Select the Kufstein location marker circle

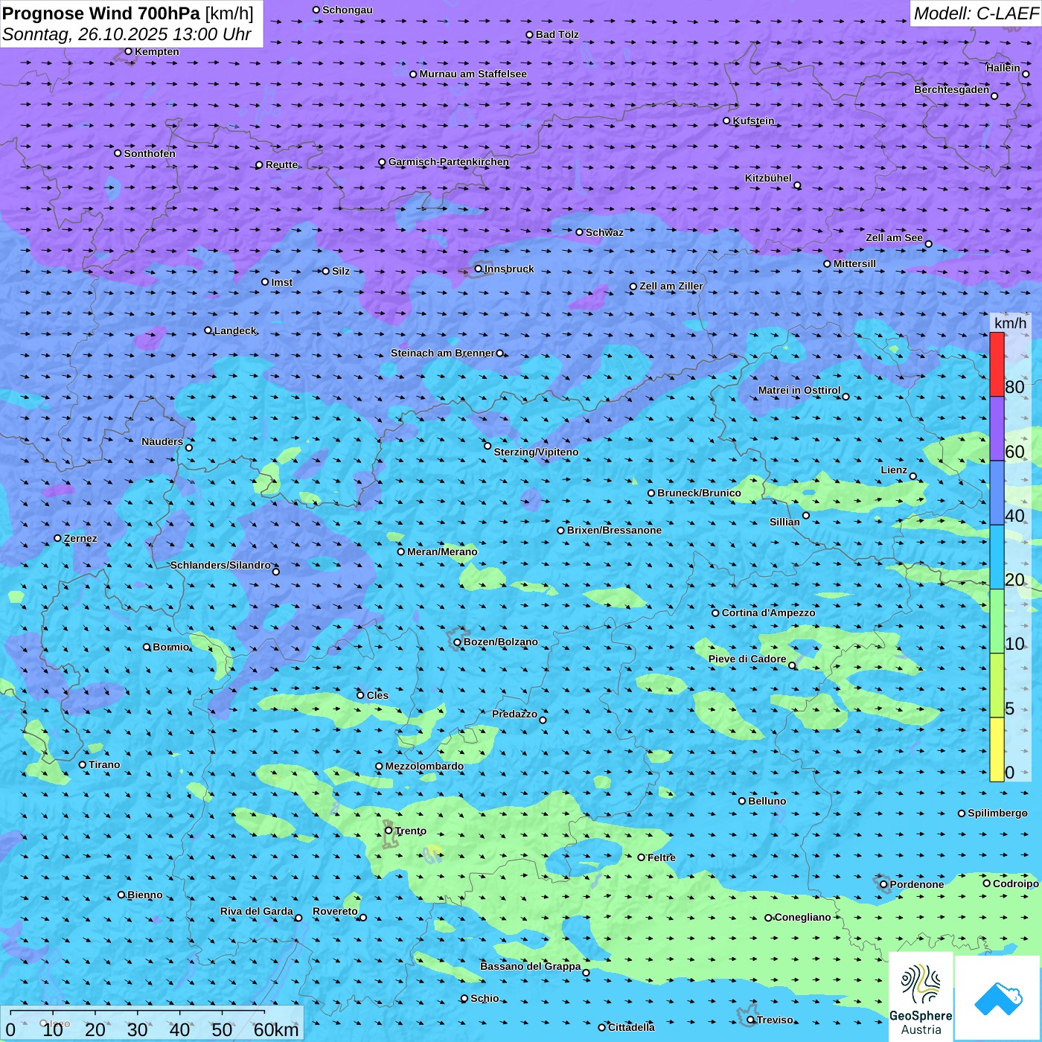coord(727,121)
